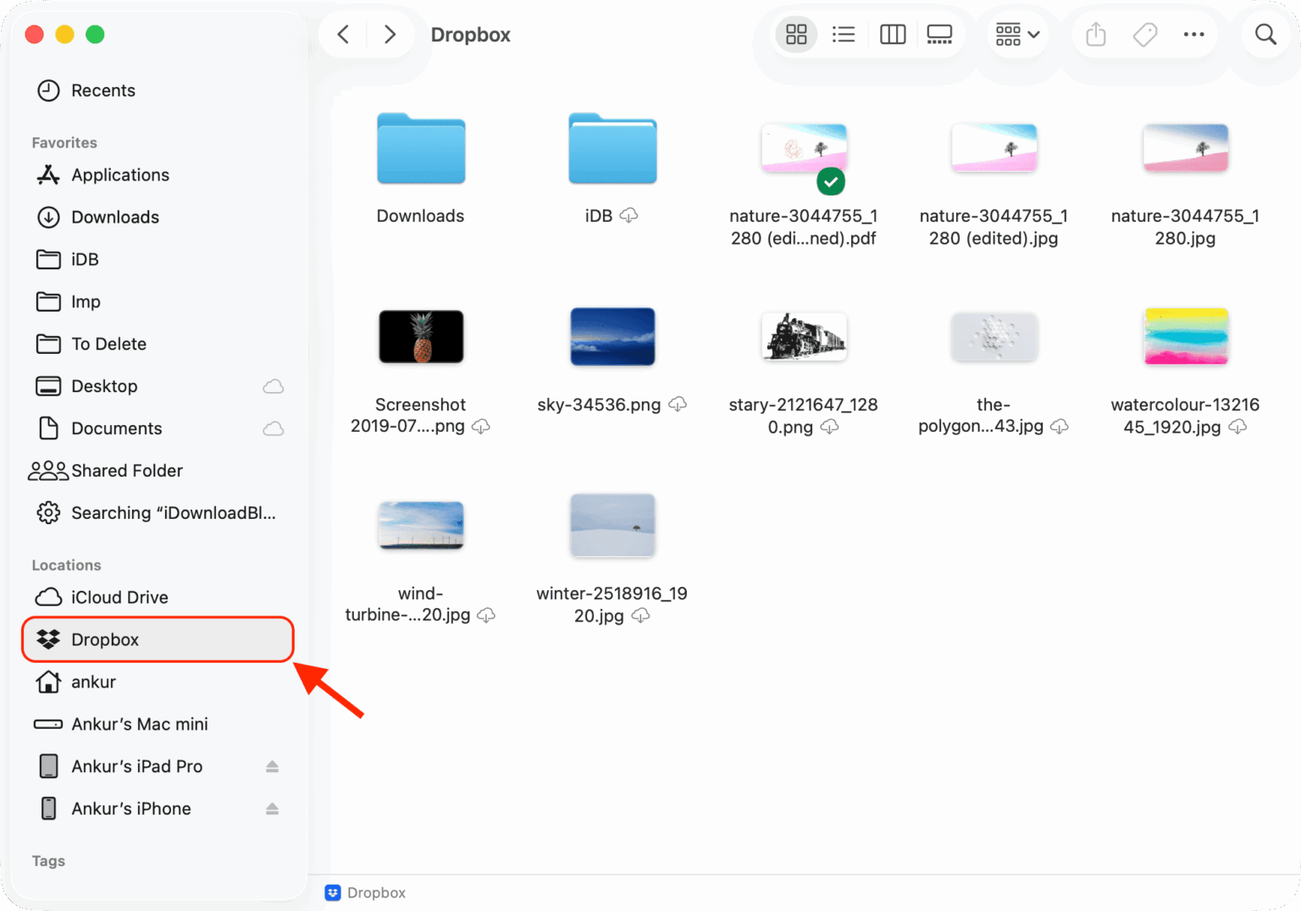
Task: Select the nature-3044755 PDF thumbnail
Action: click(x=804, y=149)
